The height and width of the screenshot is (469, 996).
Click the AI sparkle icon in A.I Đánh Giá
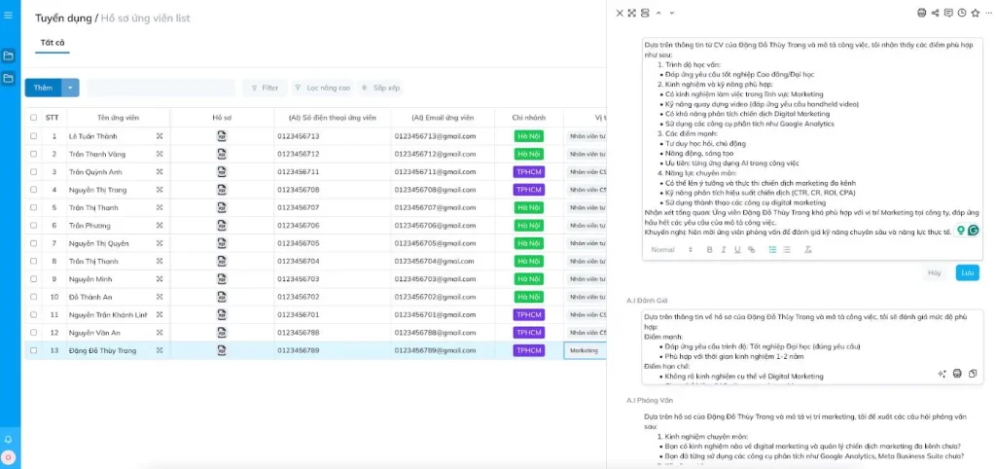click(942, 374)
